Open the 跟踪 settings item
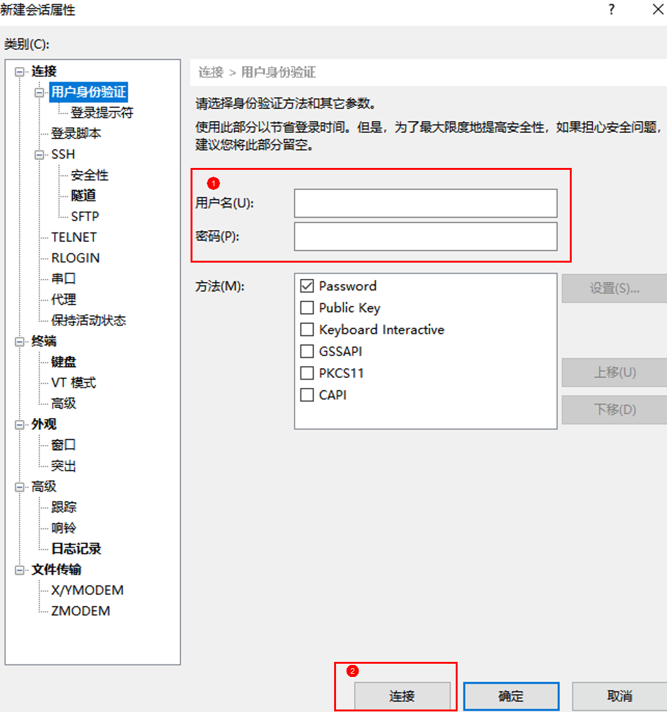667x712 pixels. coord(63,507)
